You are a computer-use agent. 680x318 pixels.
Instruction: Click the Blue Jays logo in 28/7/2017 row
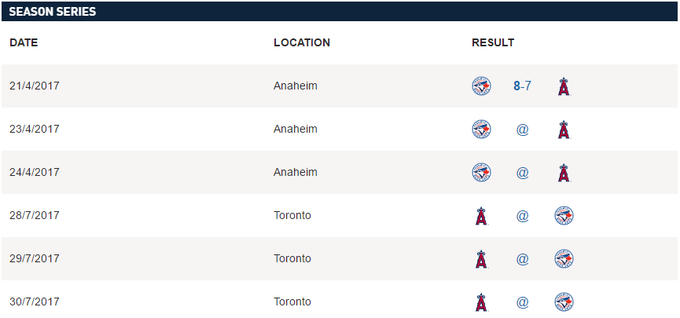click(x=564, y=215)
